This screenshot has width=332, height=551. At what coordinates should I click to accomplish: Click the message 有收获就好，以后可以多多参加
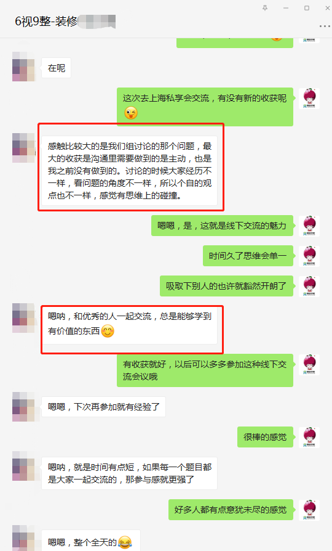[x=205, y=370]
